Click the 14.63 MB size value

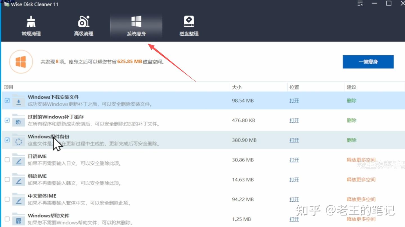243,180
